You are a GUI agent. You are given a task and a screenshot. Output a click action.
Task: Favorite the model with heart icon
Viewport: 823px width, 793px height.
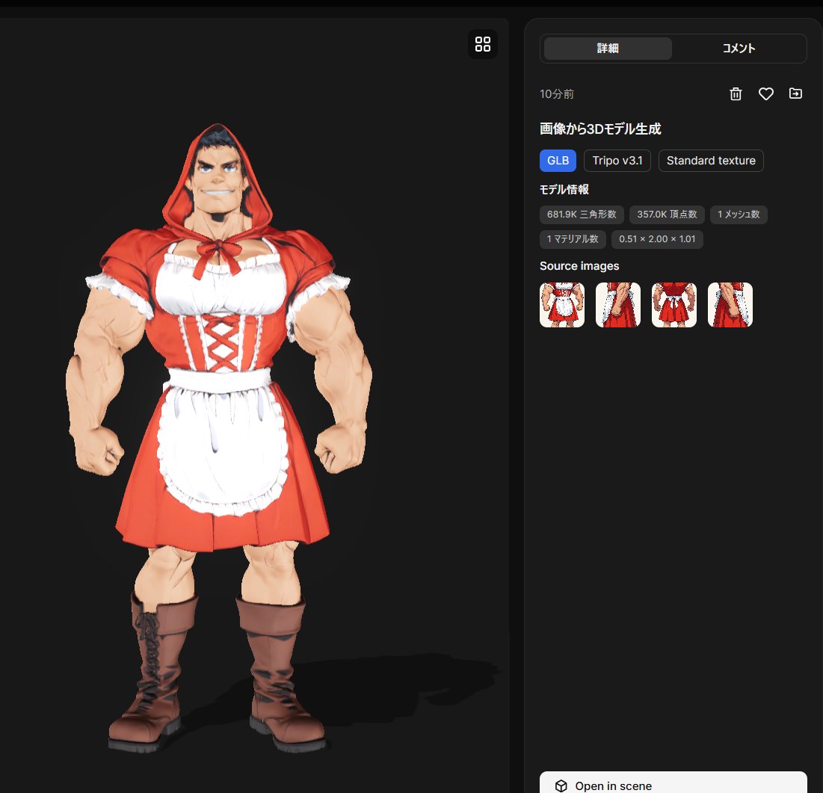click(765, 94)
